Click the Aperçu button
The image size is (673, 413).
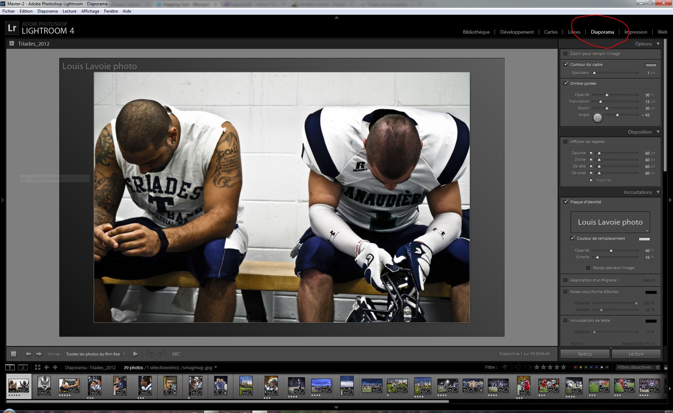(x=585, y=354)
